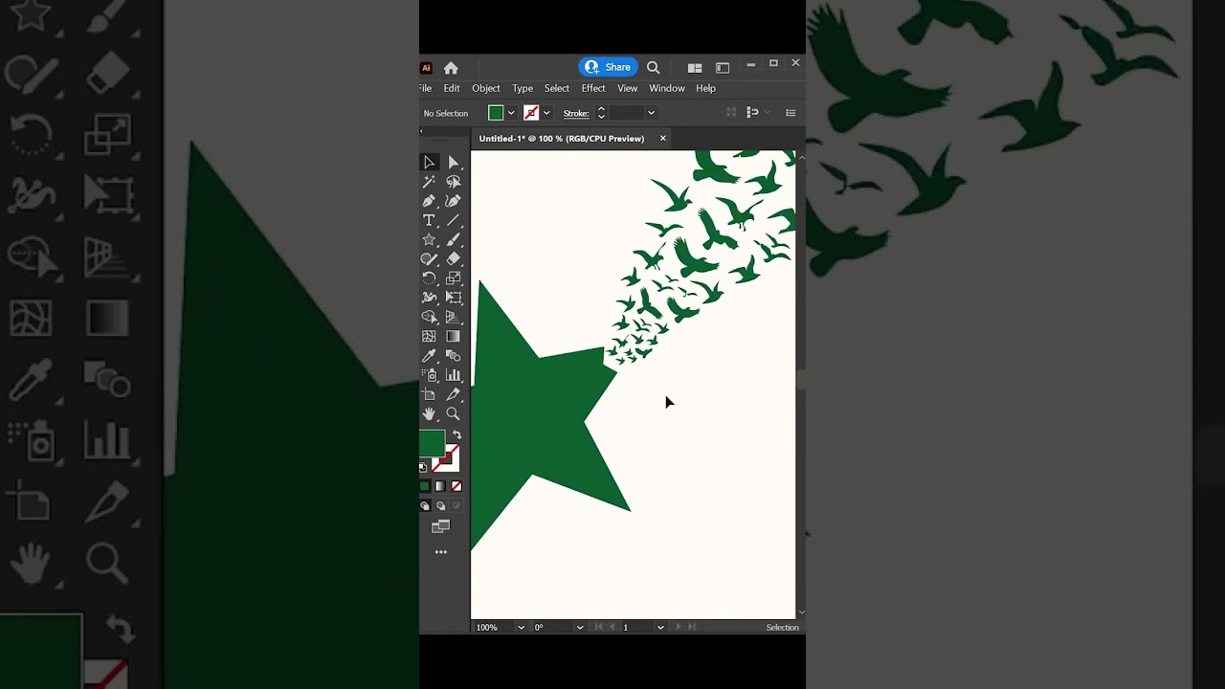Set paint mode to None
The height and width of the screenshot is (689, 1225).
457,486
